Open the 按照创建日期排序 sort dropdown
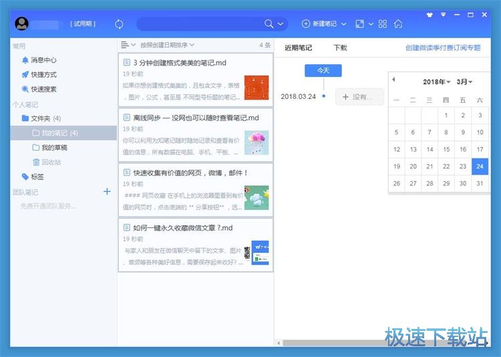 [167, 45]
